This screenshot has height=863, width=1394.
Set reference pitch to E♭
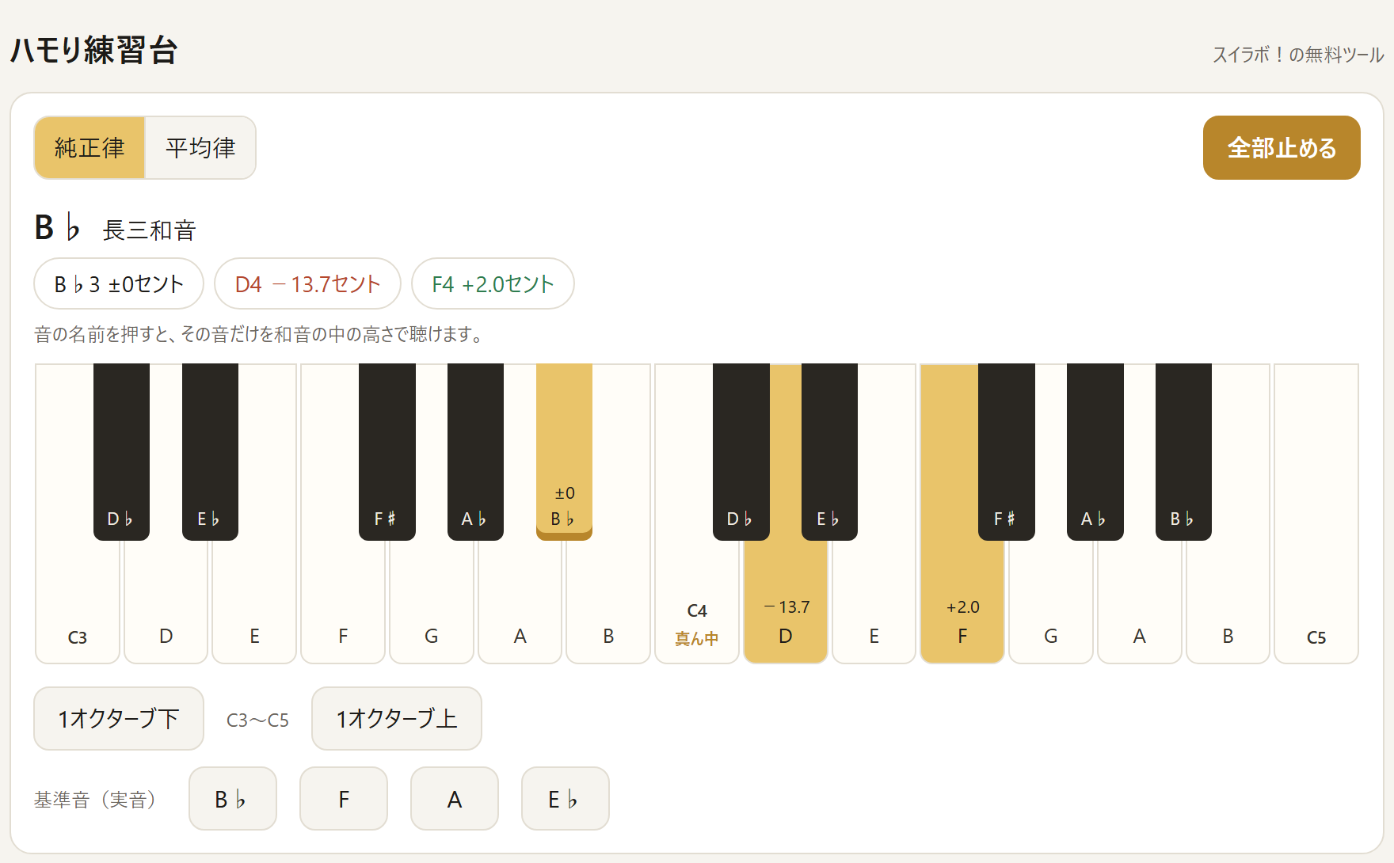[566, 798]
